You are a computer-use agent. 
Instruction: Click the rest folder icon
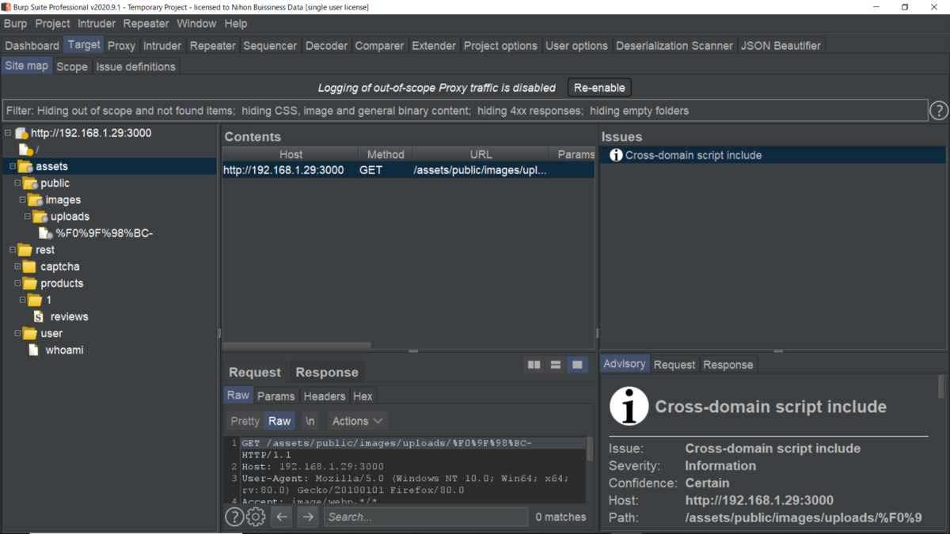click(25, 250)
